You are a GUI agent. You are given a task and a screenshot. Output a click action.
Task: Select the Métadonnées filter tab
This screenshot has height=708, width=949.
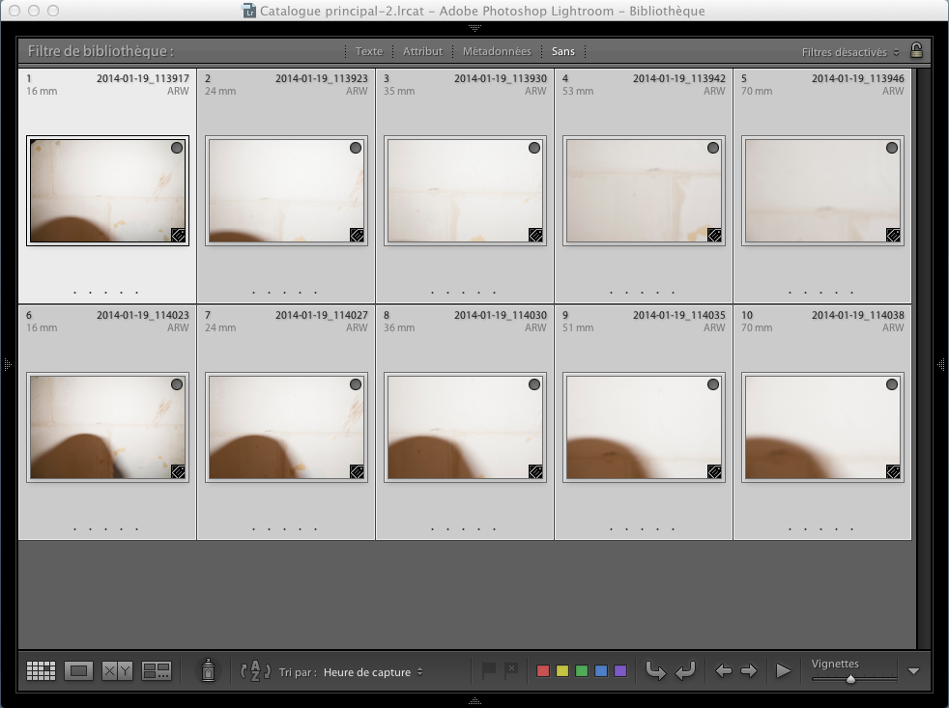(x=497, y=51)
